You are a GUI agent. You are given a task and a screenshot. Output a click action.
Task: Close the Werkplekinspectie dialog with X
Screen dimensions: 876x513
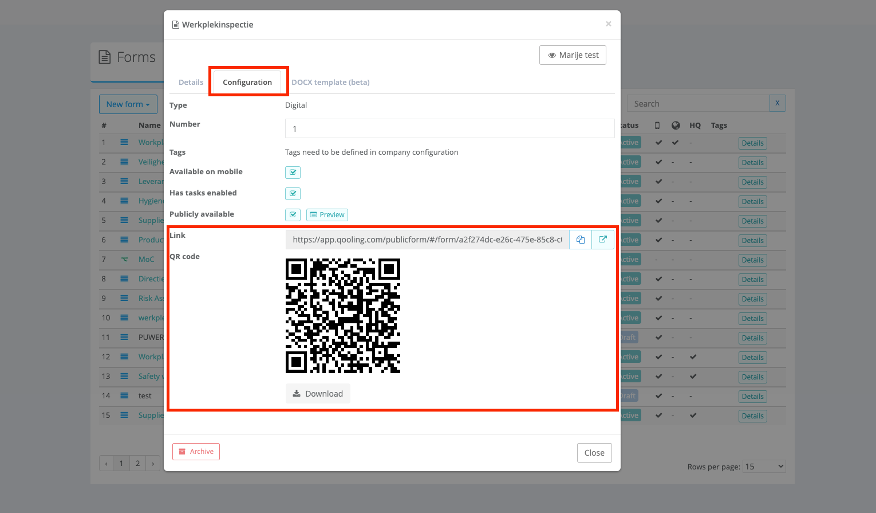pyautogui.click(x=608, y=24)
